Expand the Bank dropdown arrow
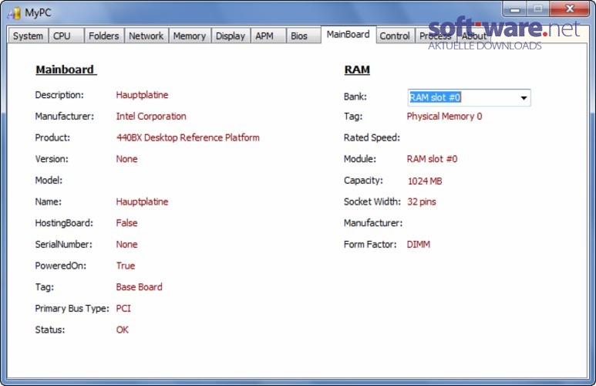Image resolution: width=596 pixels, height=386 pixels. pos(524,98)
